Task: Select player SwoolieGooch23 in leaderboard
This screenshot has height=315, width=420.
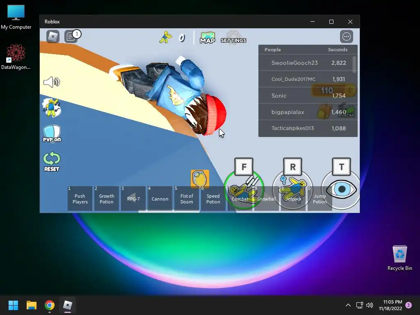Action: coord(308,63)
